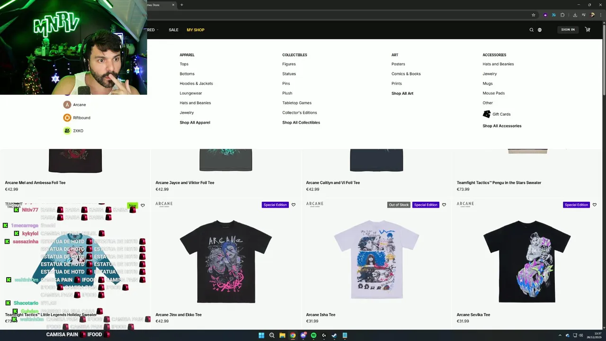606x341 pixels.
Task: Open Arcane Jinx and Ekko Tee image
Action: (x=226, y=261)
